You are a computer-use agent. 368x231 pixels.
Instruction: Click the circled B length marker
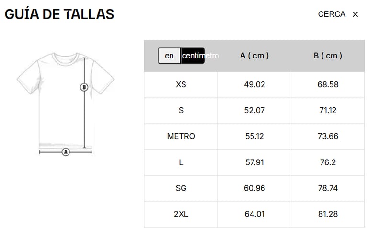coord(84,87)
